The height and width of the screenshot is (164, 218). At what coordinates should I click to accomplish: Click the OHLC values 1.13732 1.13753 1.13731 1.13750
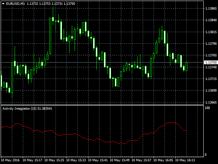point(51,4)
